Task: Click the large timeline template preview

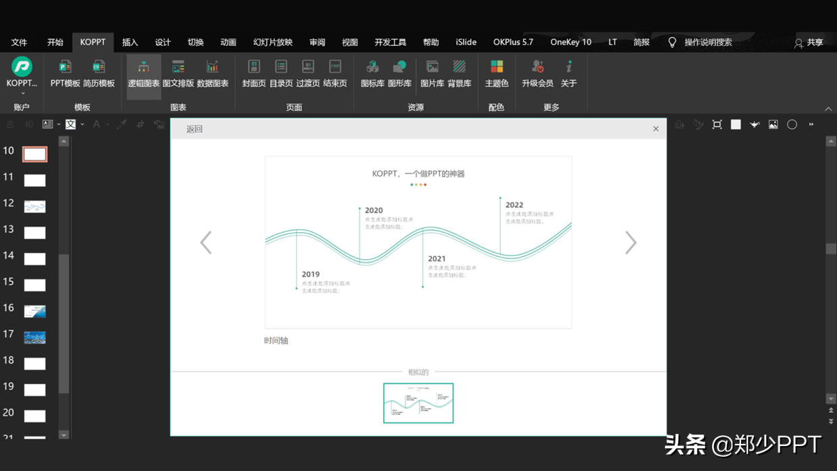Action: click(x=418, y=242)
